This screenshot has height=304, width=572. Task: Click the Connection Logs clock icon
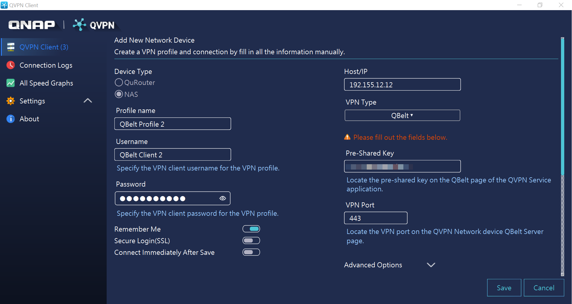[11, 65]
